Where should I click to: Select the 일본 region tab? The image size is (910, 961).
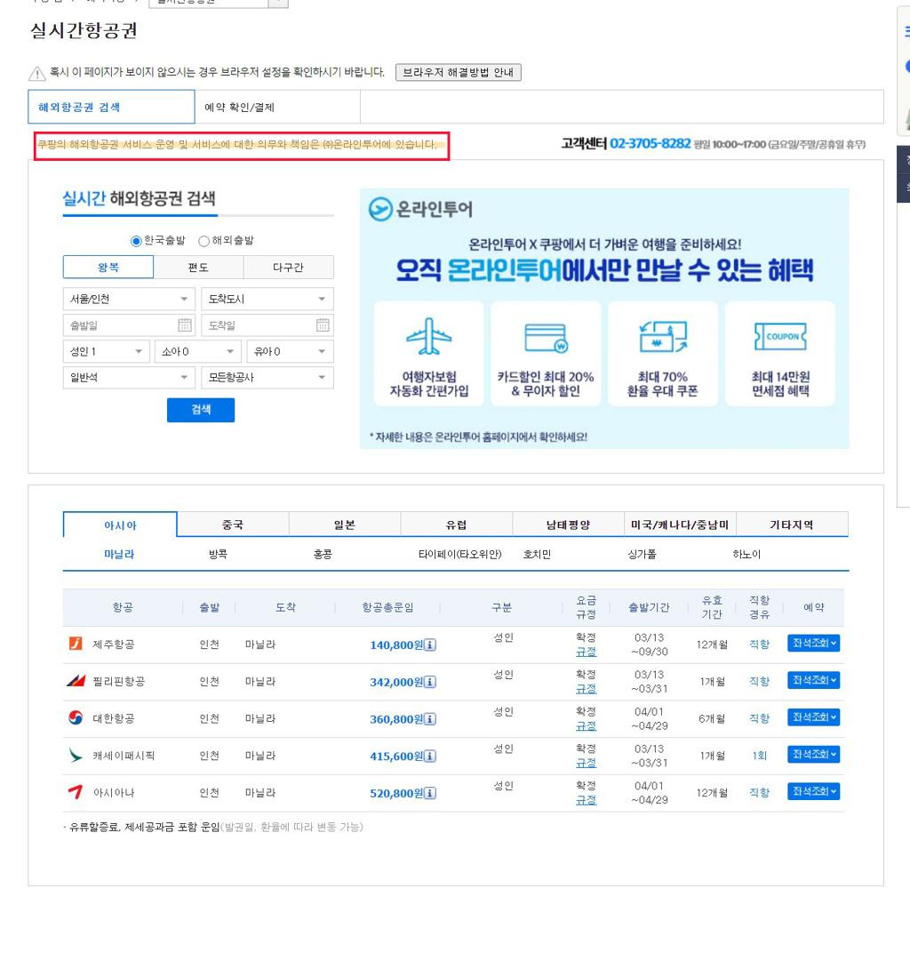click(345, 525)
